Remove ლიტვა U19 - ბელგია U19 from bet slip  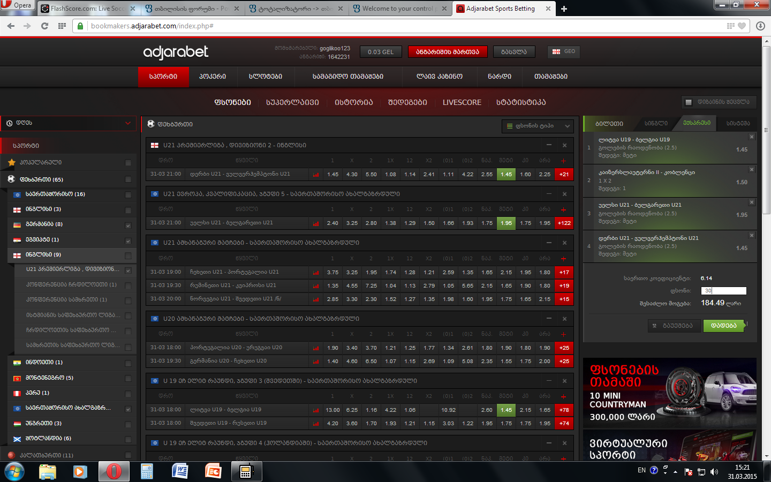click(x=752, y=137)
